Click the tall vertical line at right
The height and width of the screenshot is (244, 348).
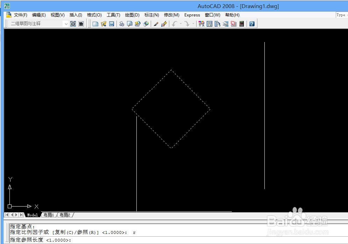click(264, 116)
